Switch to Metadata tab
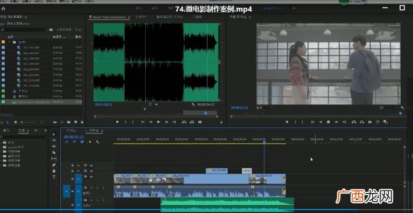This screenshot has height=213, width=413. [x=197, y=17]
